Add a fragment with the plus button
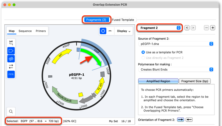Image resolution: width=222 pixels, height=126 pixels. coord(213,28)
